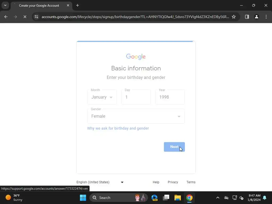Open the browser side panel
Viewport: 272px width, 204px height.
click(x=247, y=17)
